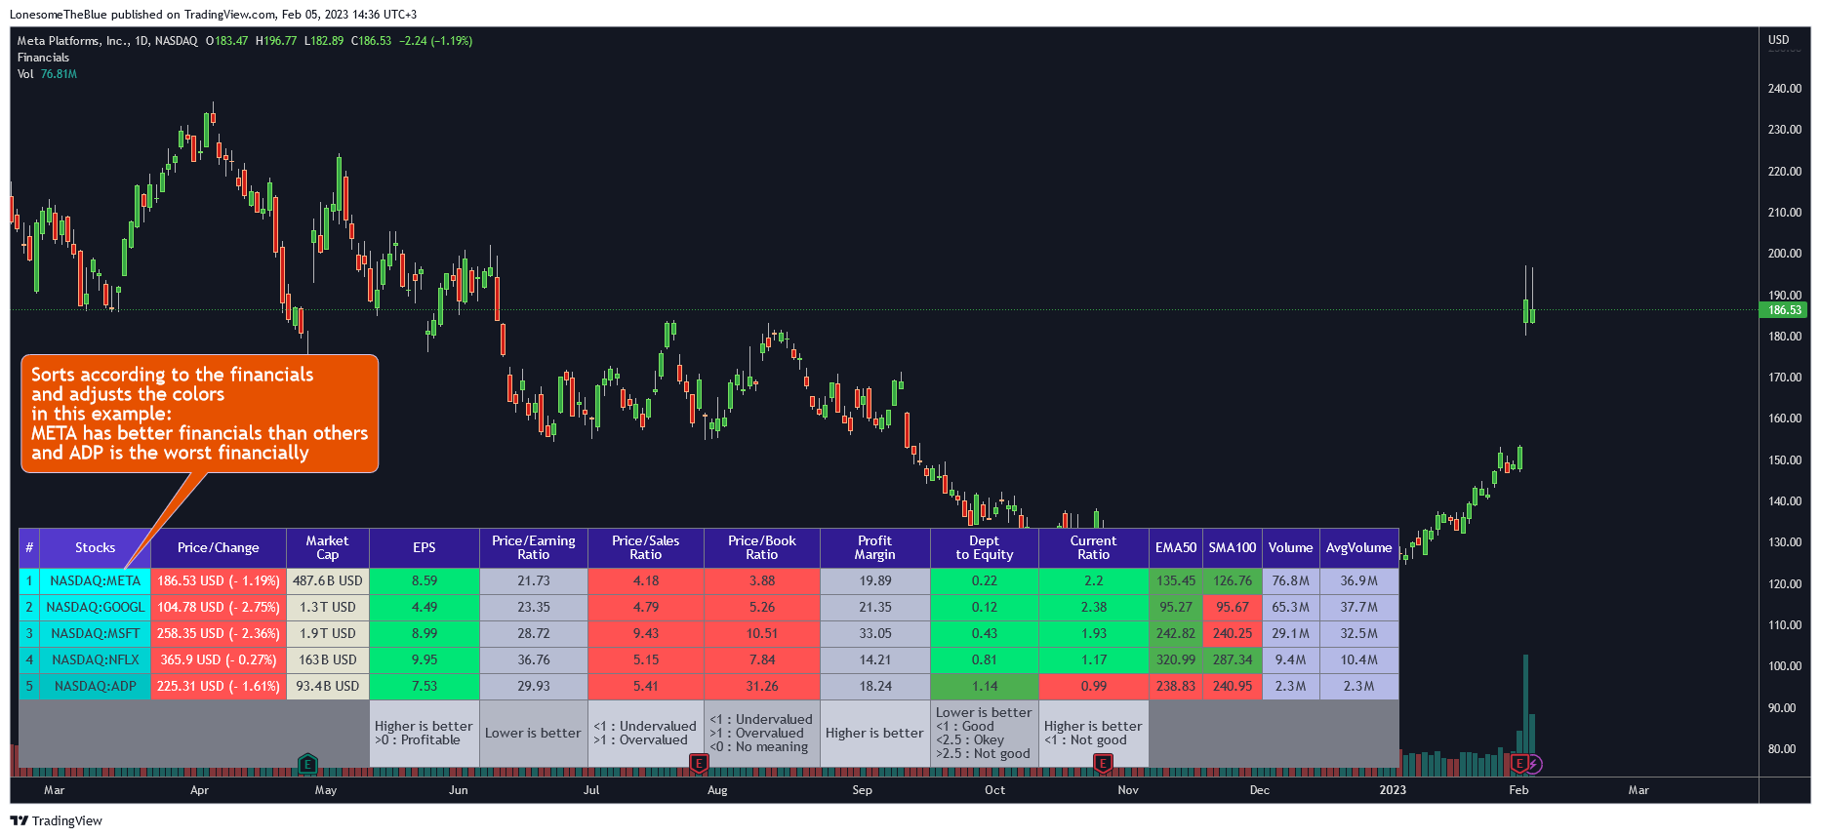The width and height of the screenshot is (1821, 838).
Task: Click the 100.00 label on price axis
Action: point(1785,666)
